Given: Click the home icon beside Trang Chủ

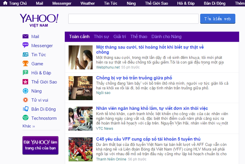Looking at the screenshot, I should [5, 3].
